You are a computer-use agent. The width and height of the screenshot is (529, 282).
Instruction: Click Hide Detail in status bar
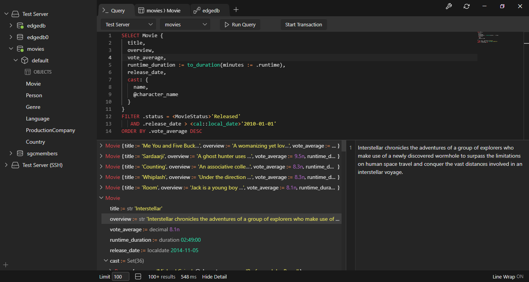click(x=215, y=277)
